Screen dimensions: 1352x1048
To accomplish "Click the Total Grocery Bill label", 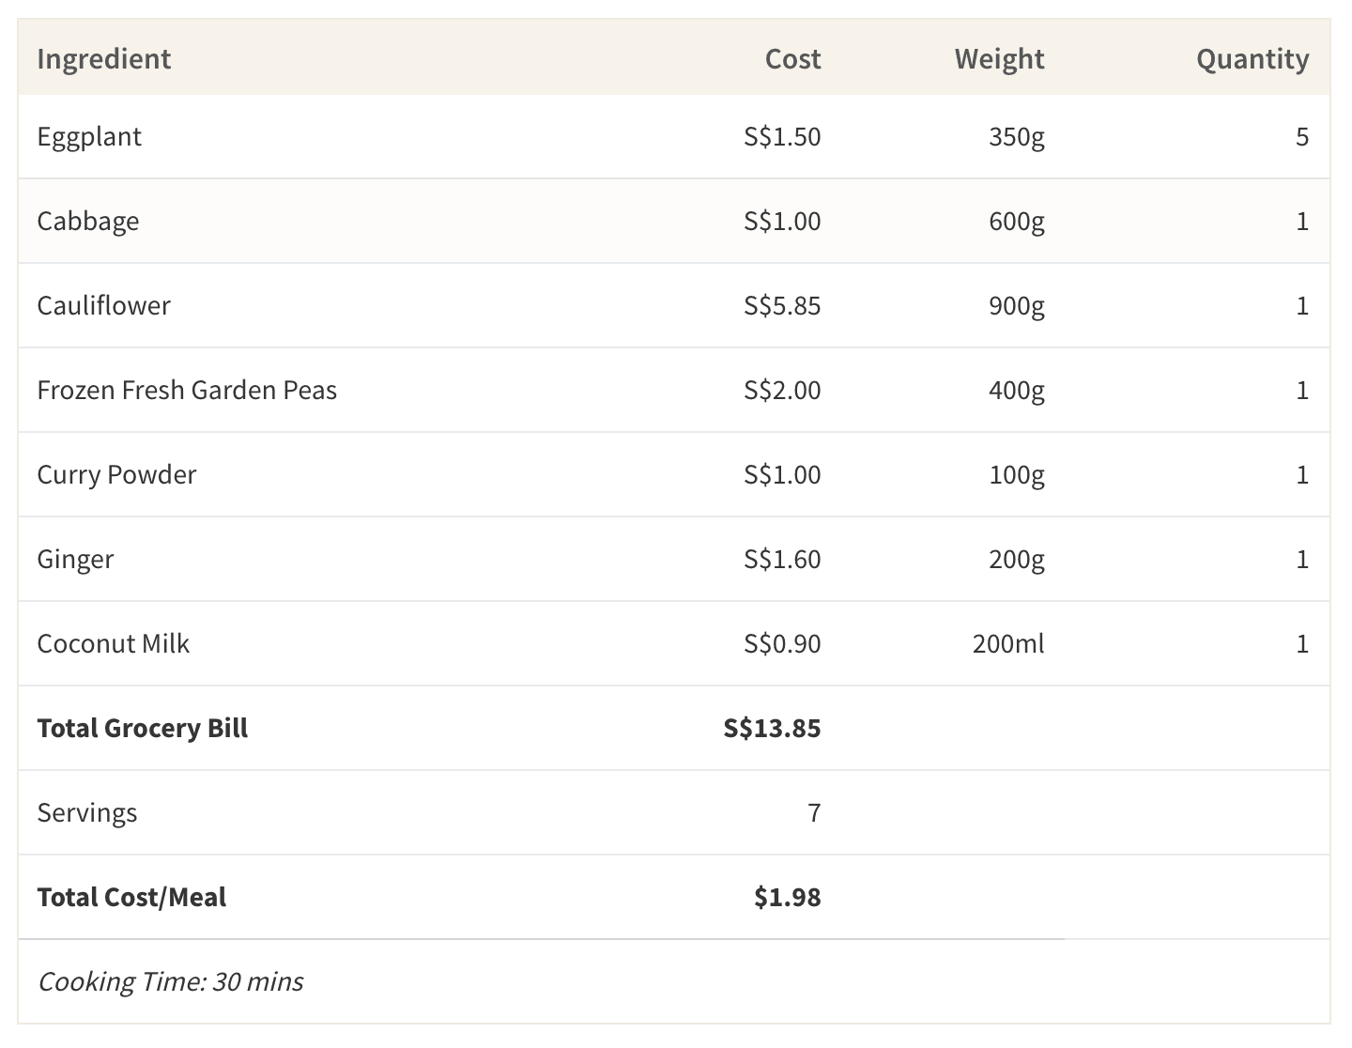I will click(x=143, y=729).
